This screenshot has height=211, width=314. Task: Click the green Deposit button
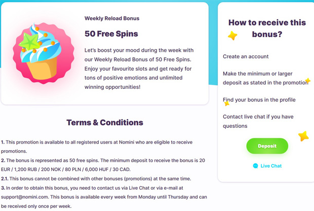267,146
